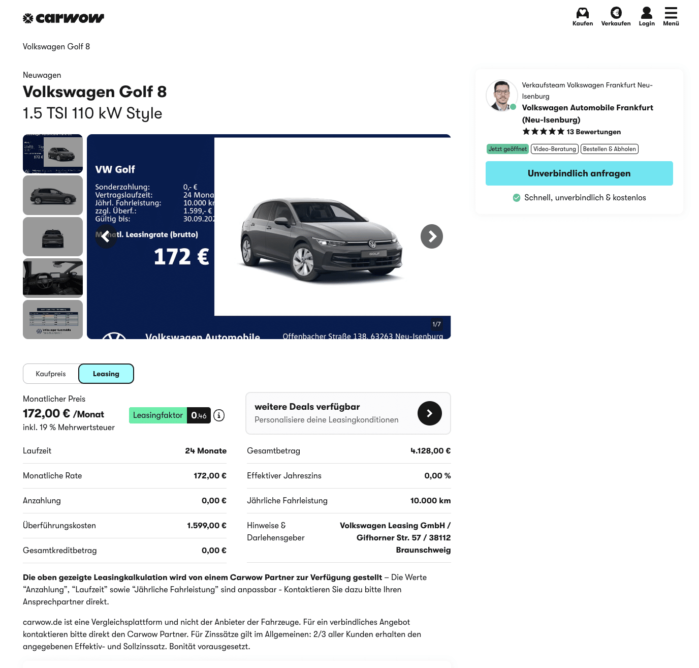Click the Gesamtkreditbetrag 0,00 € value
The height and width of the screenshot is (668, 699).
(214, 551)
